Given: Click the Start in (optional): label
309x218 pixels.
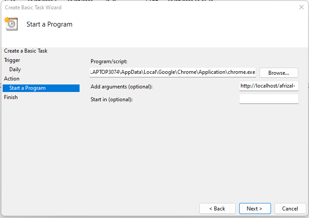Looking at the screenshot, I should coord(111,99).
